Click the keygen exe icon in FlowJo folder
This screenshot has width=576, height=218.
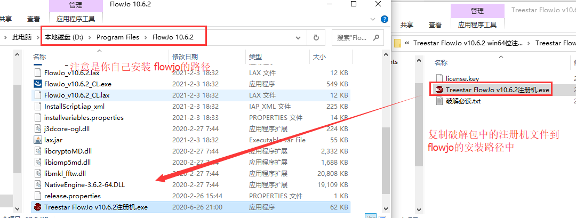click(37, 207)
